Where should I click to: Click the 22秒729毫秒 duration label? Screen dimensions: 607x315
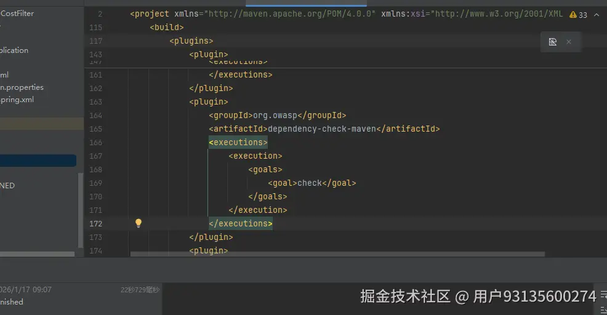coord(140,290)
